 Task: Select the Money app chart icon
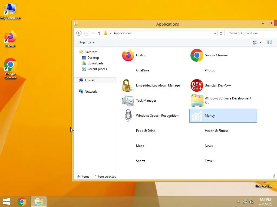point(197,116)
